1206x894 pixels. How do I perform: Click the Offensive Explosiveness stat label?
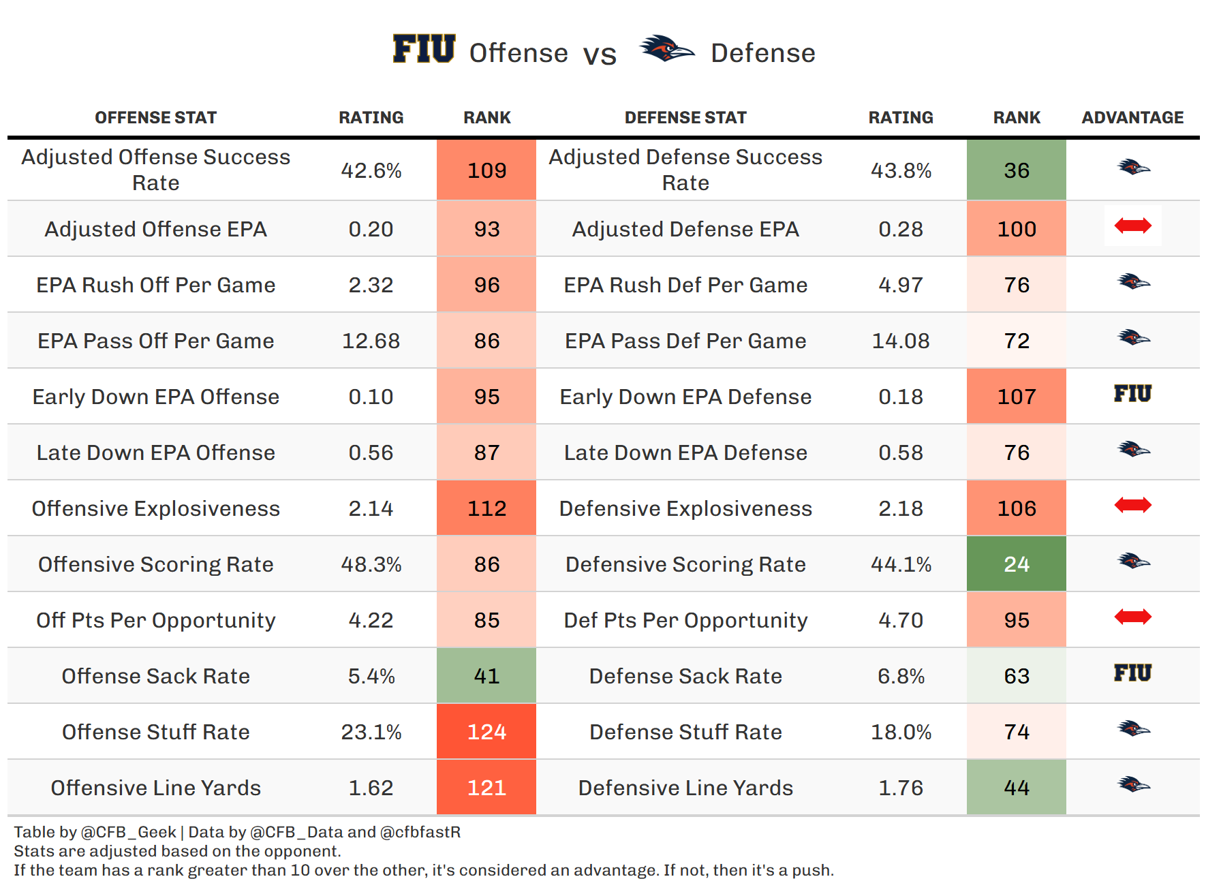tap(155, 508)
